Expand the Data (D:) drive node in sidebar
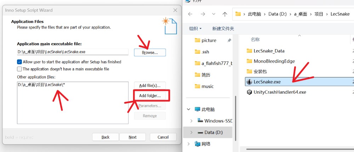354x152 pixels. 192,132
